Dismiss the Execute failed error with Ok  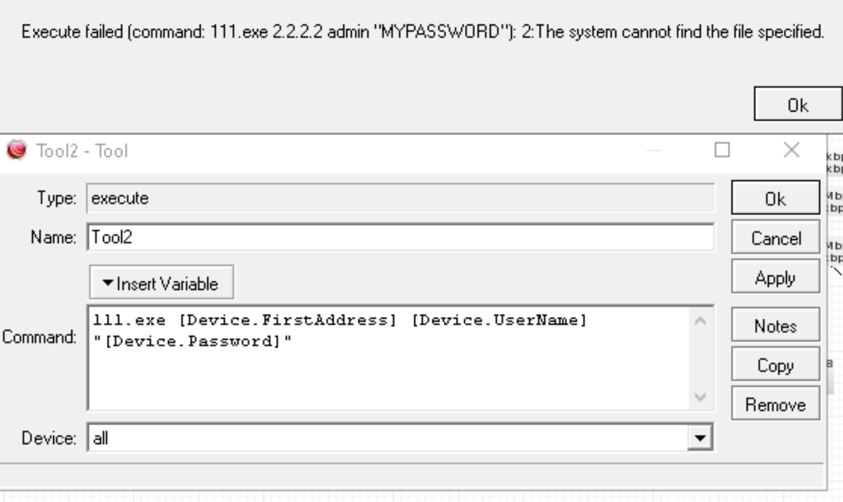pos(797,104)
